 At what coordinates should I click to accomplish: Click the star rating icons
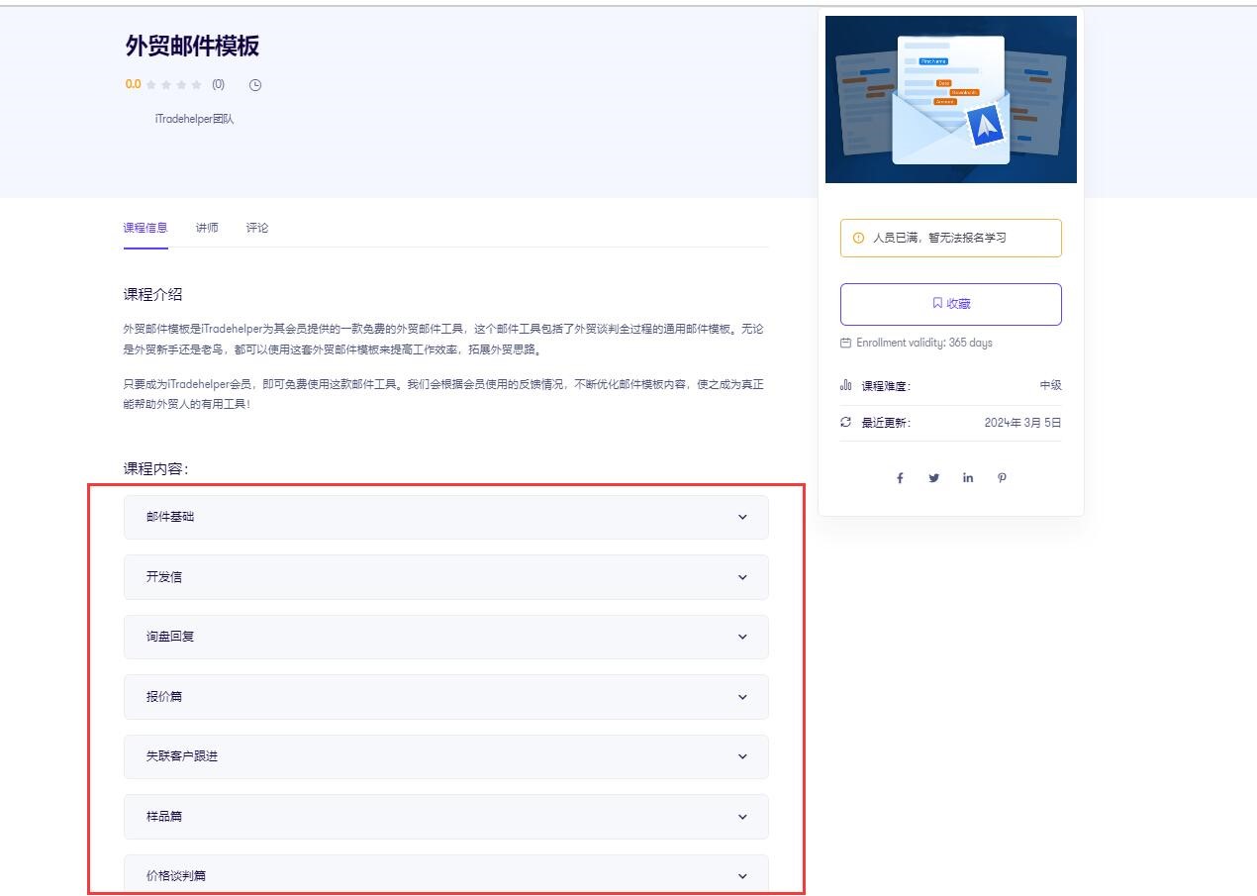tap(174, 85)
